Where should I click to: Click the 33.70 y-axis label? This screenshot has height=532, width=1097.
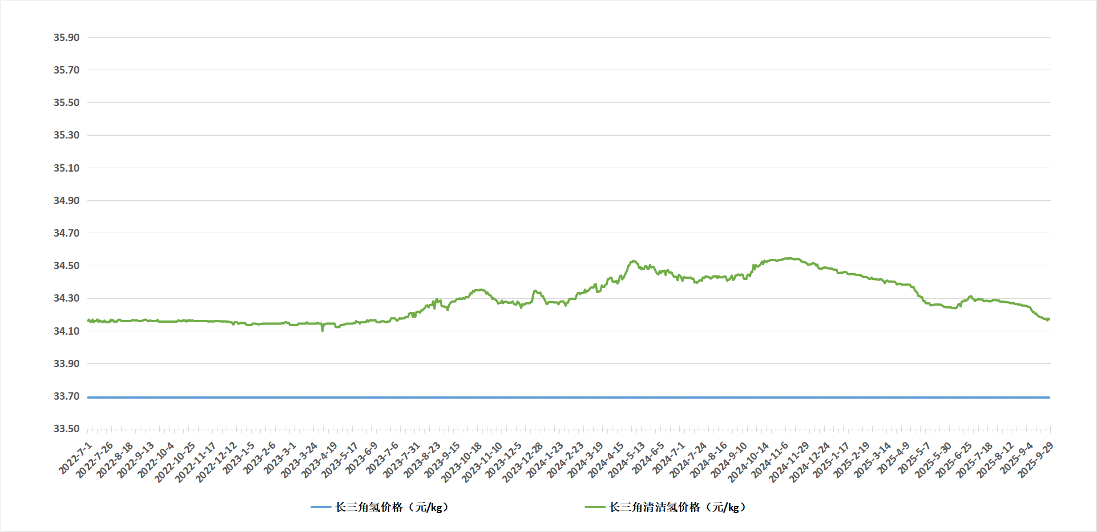[66, 396]
